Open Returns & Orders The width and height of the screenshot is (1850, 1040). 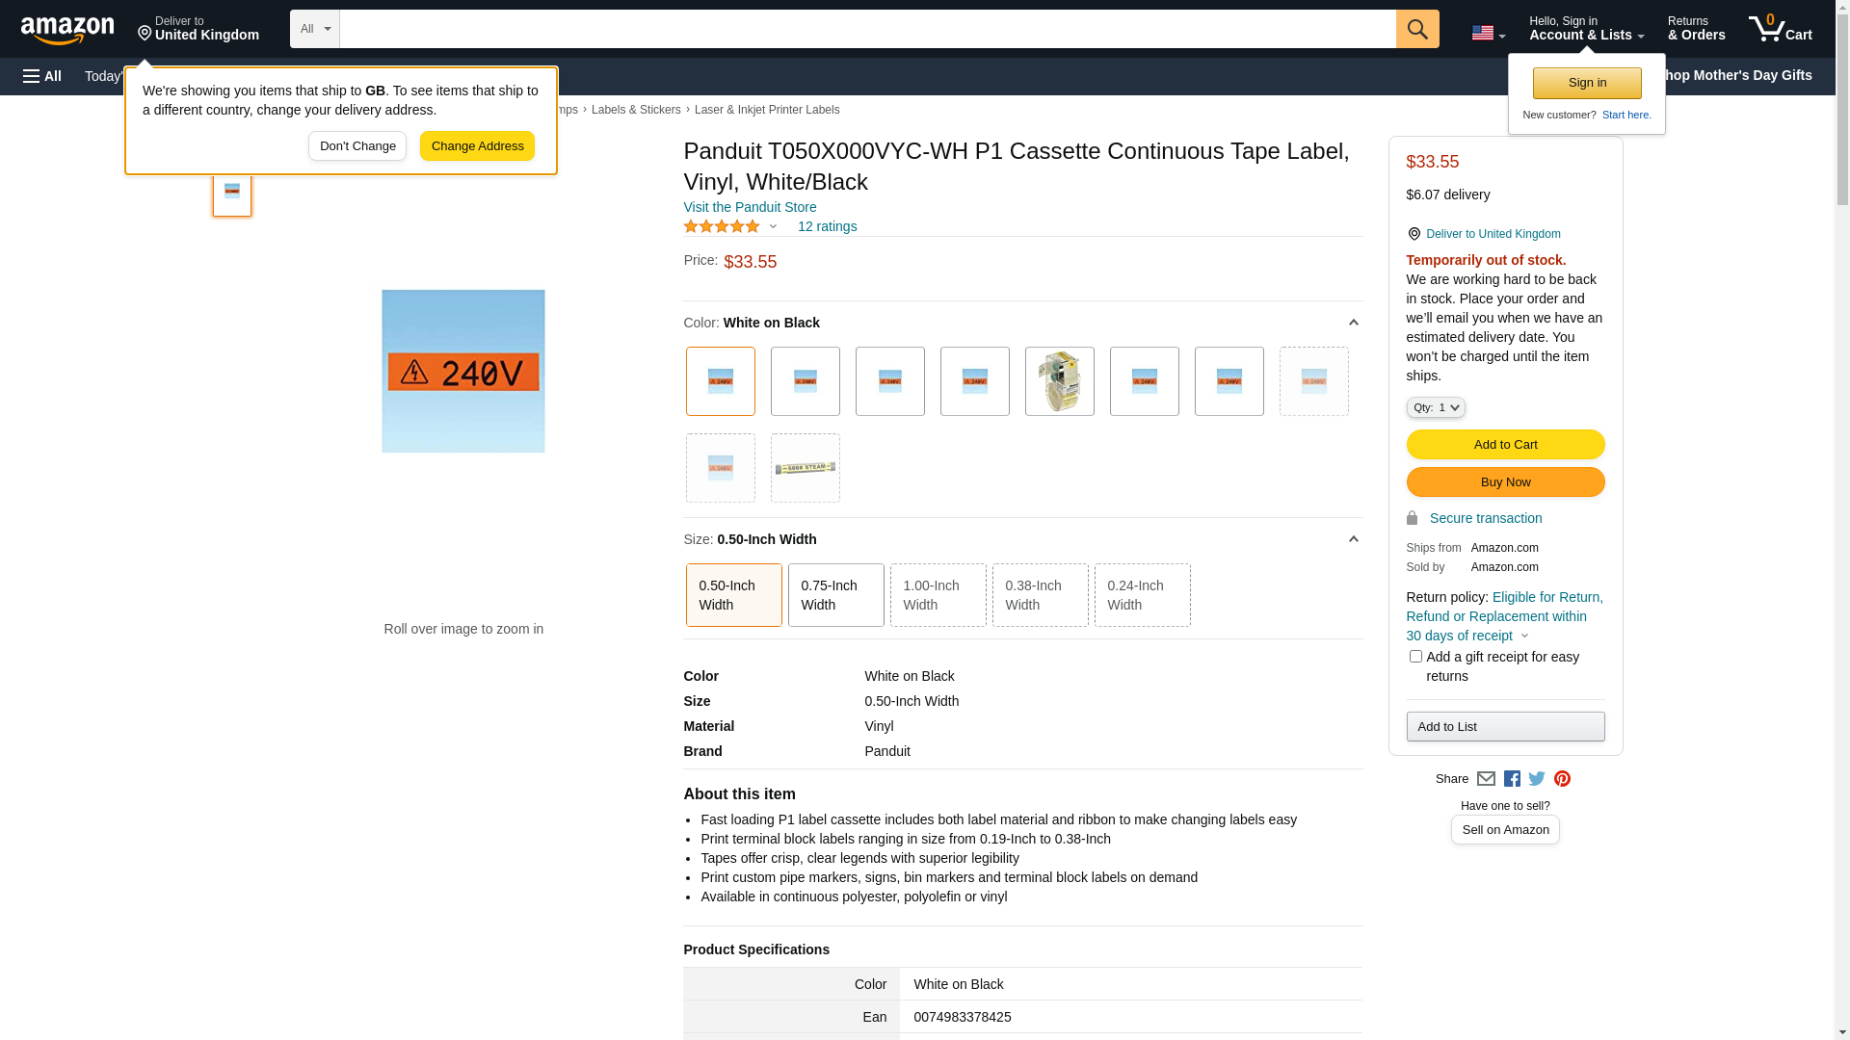coord(1696,29)
